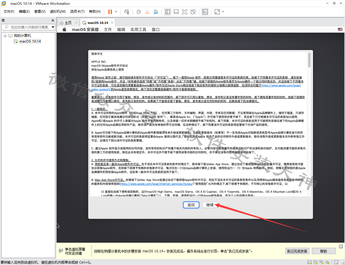Click the 继续 button
The width and height of the screenshot is (345, 265).
click(210, 205)
